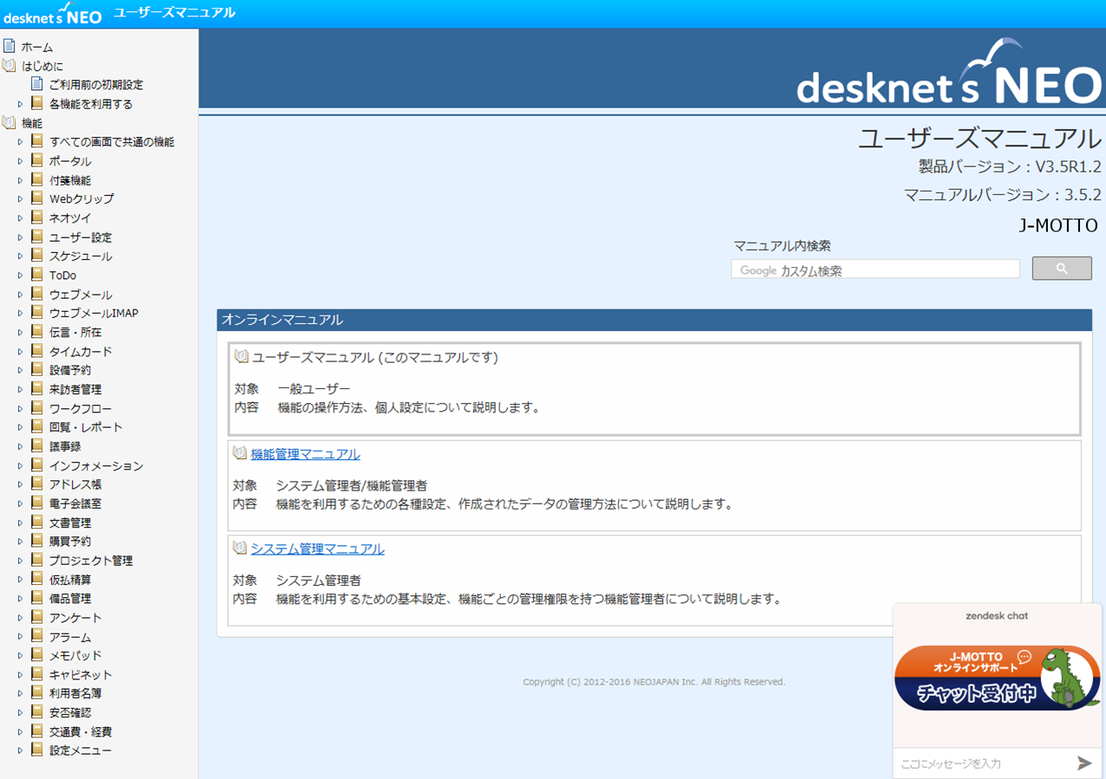The image size is (1106, 779).
Task: Expand the プロジェクト管理 tree node
Action: [20, 561]
